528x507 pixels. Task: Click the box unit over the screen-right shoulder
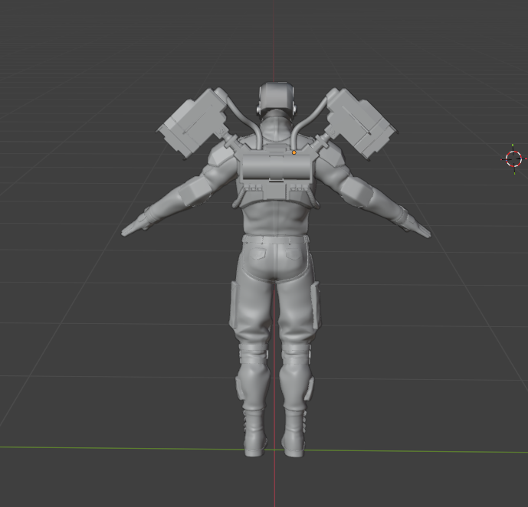360,122
